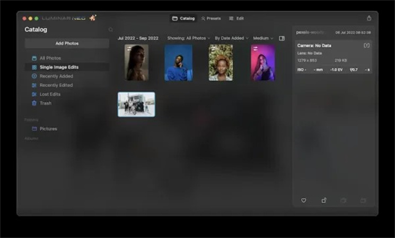
Task: Open Recently Added in sidebar
Action: tap(67, 76)
